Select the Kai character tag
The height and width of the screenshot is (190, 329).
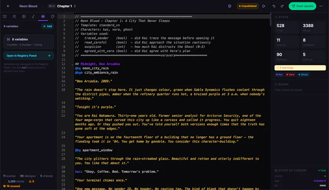coord(279,74)
